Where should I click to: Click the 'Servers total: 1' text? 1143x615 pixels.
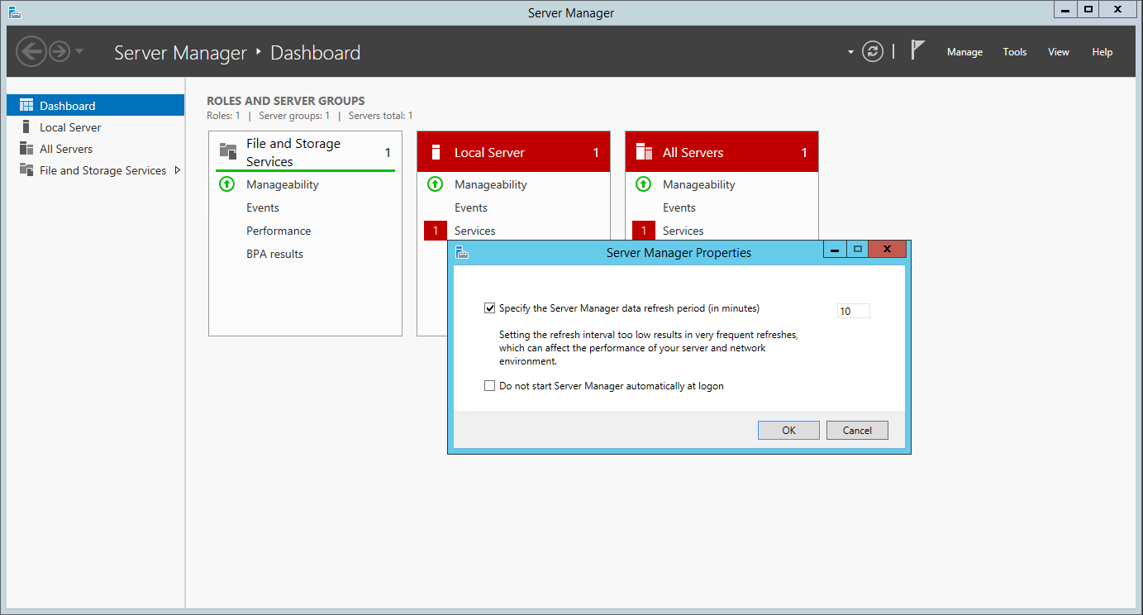[380, 116]
